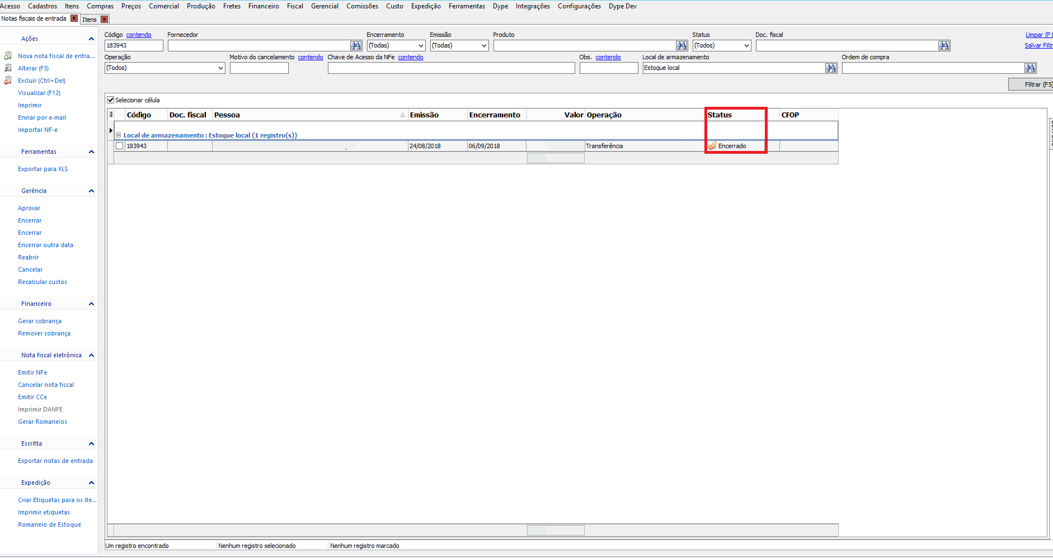Open lookup binoculars for Local de armazenamento

point(831,68)
